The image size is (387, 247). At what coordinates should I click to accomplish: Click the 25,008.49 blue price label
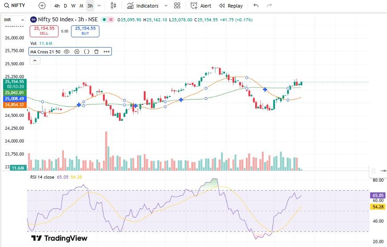pyautogui.click(x=14, y=99)
